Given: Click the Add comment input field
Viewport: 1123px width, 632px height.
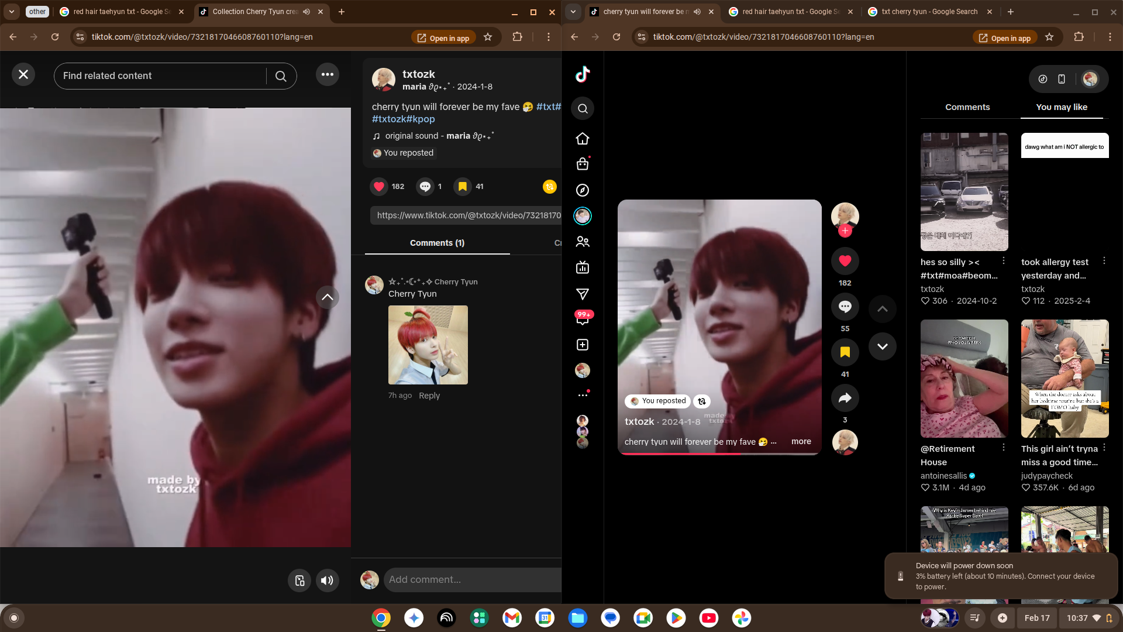Looking at the screenshot, I should (471, 580).
